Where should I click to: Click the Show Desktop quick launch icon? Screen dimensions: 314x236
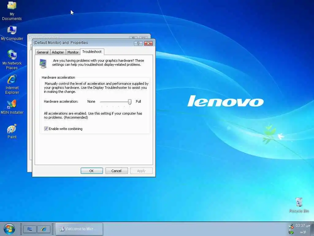[30, 229]
